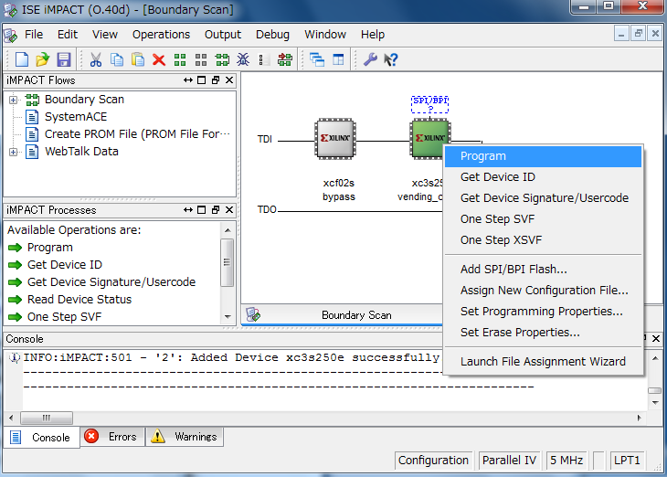Close the iMPACT Flows panel
Screen dimensions: 667x477
(x=229, y=80)
